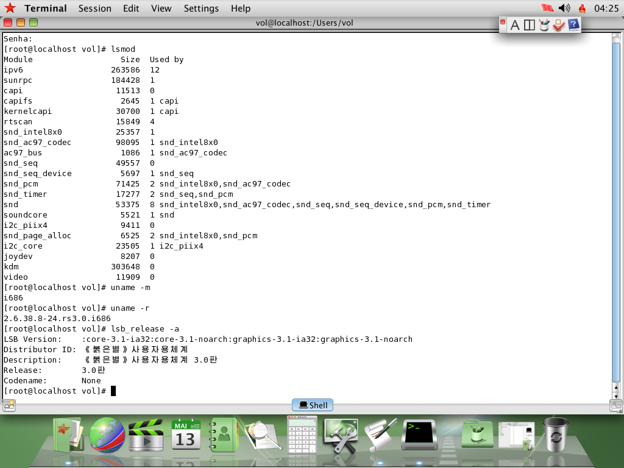Open the trash in the dock
Viewport: 624px width, 468px height.
point(555,434)
